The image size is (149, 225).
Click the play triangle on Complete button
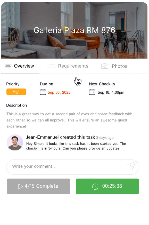point(20,187)
